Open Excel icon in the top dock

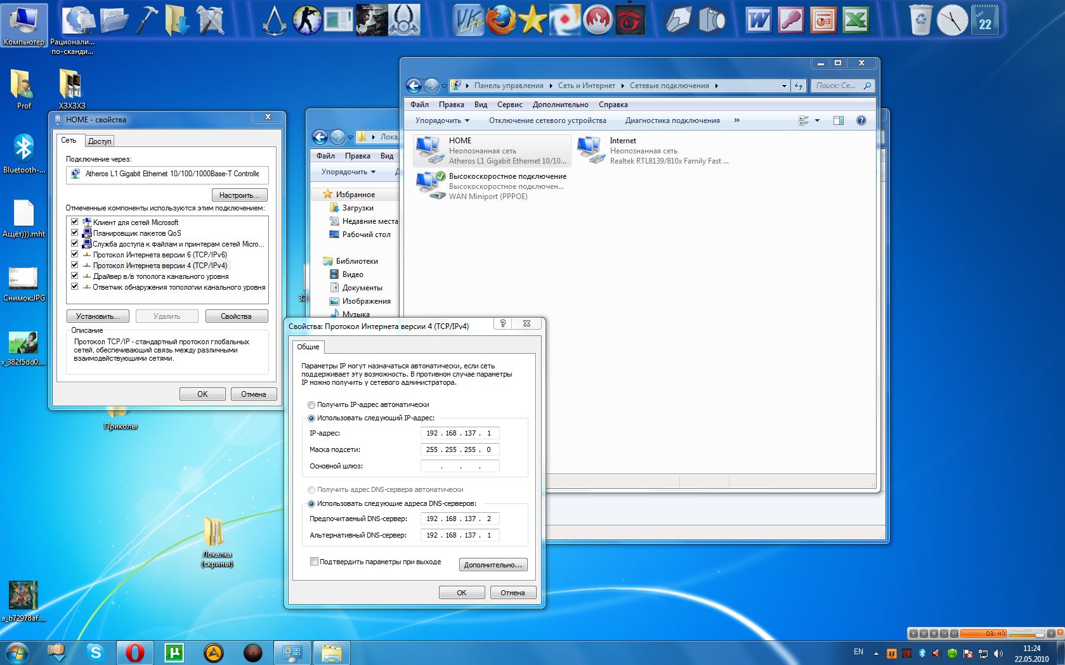[855, 20]
